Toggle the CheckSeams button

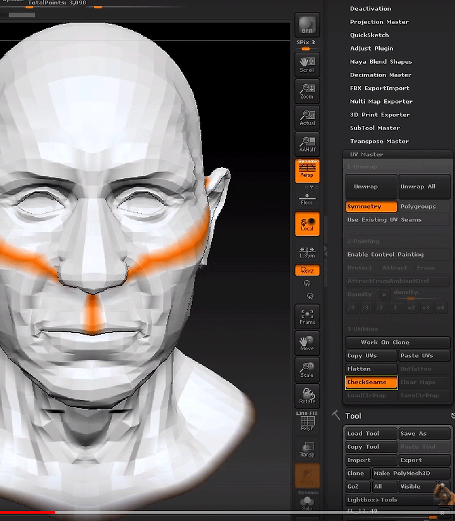pyautogui.click(x=372, y=382)
